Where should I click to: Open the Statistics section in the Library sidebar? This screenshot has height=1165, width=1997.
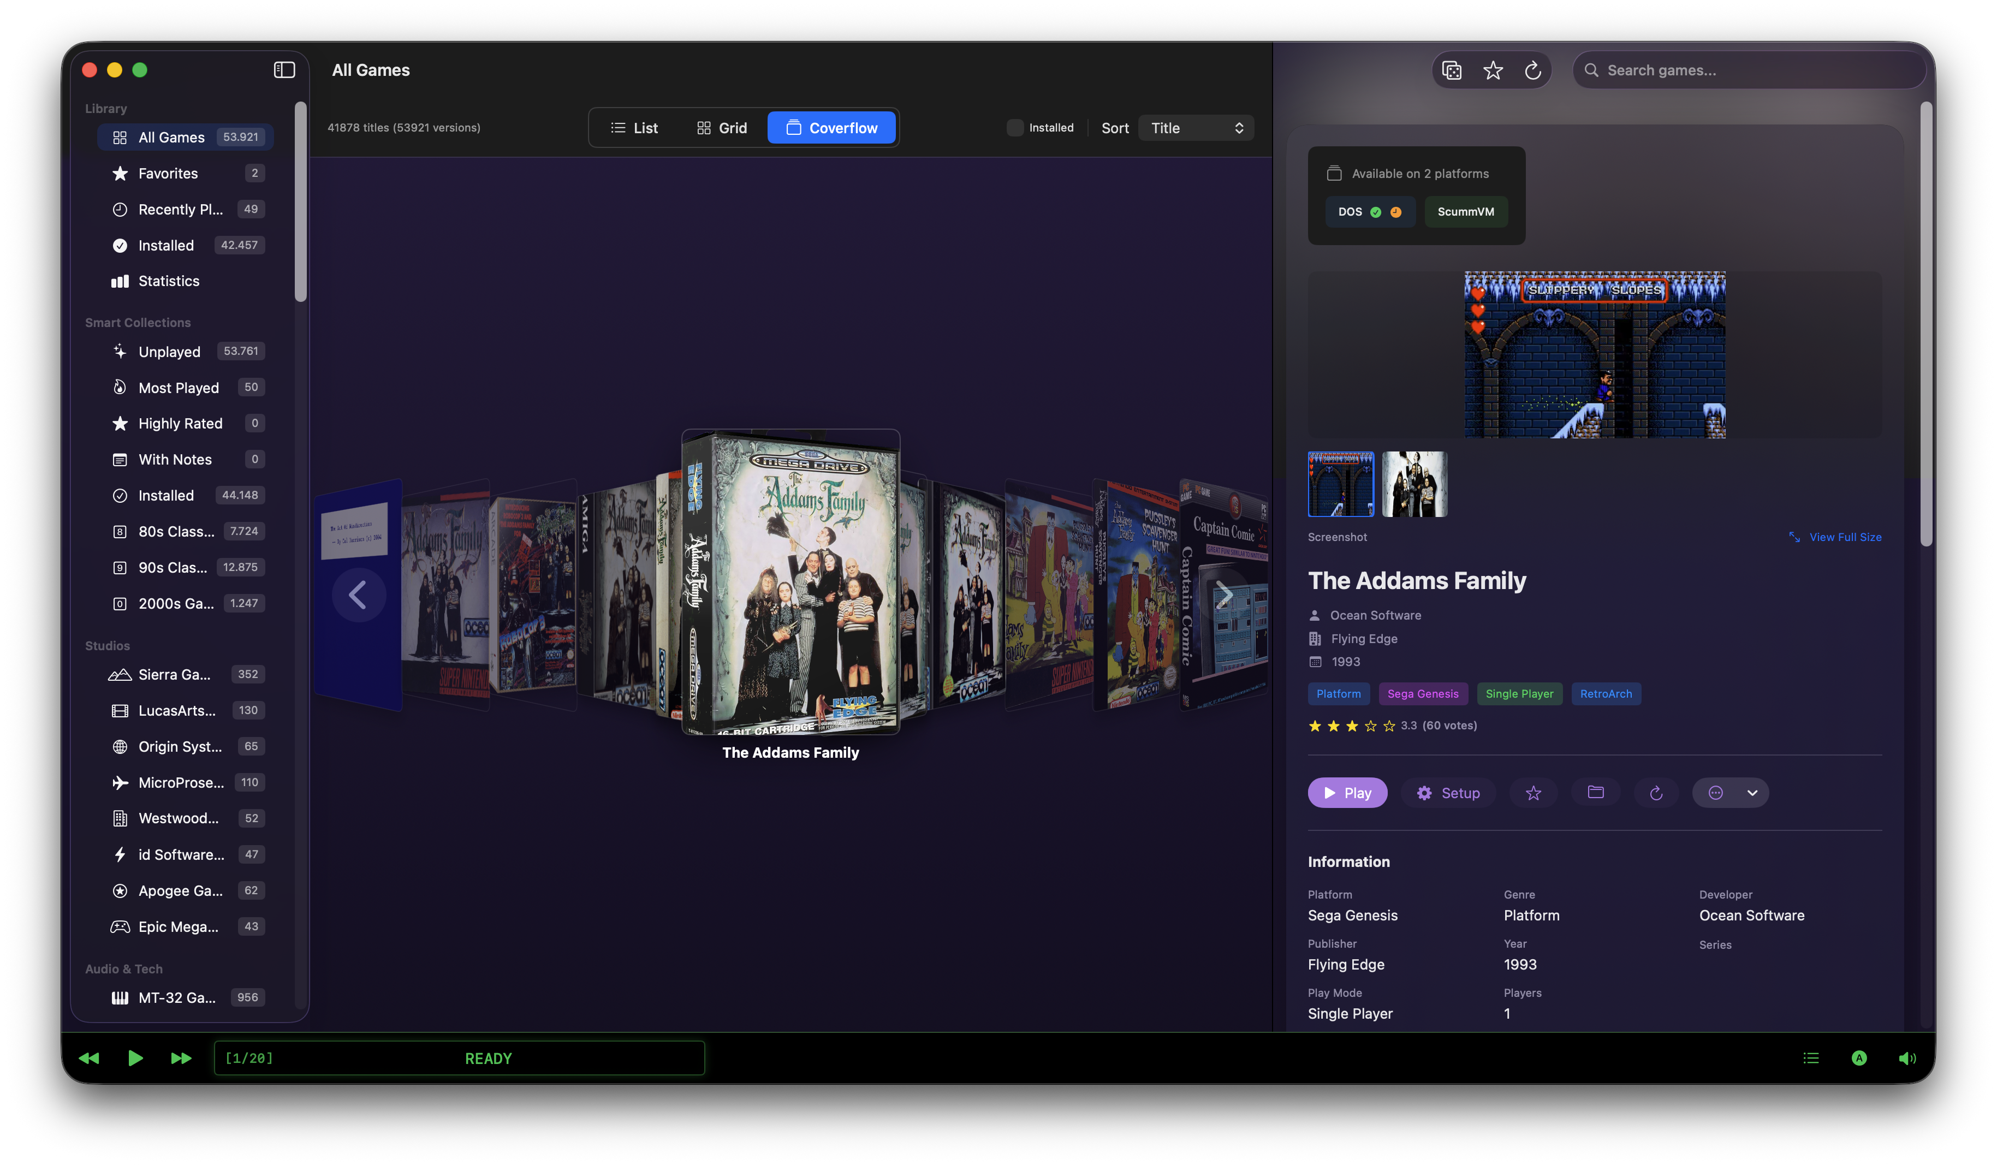(168, 281)
